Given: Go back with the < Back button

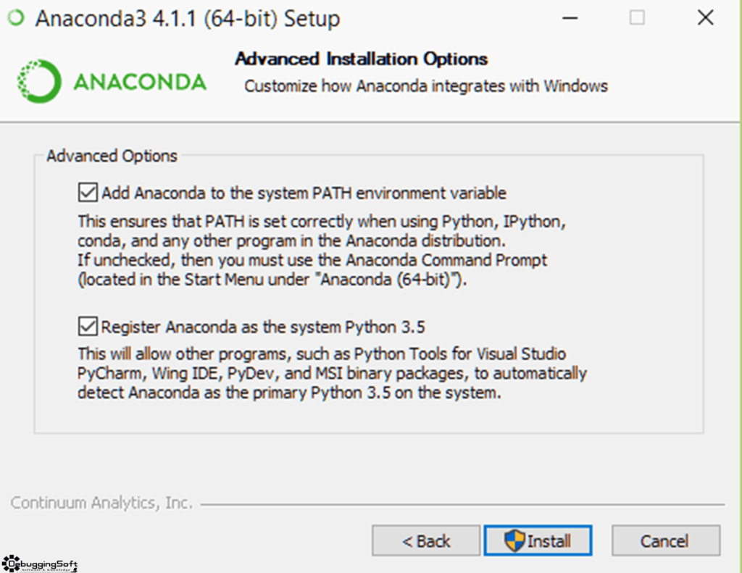Looking at the screenshot, I should (426, 540).
